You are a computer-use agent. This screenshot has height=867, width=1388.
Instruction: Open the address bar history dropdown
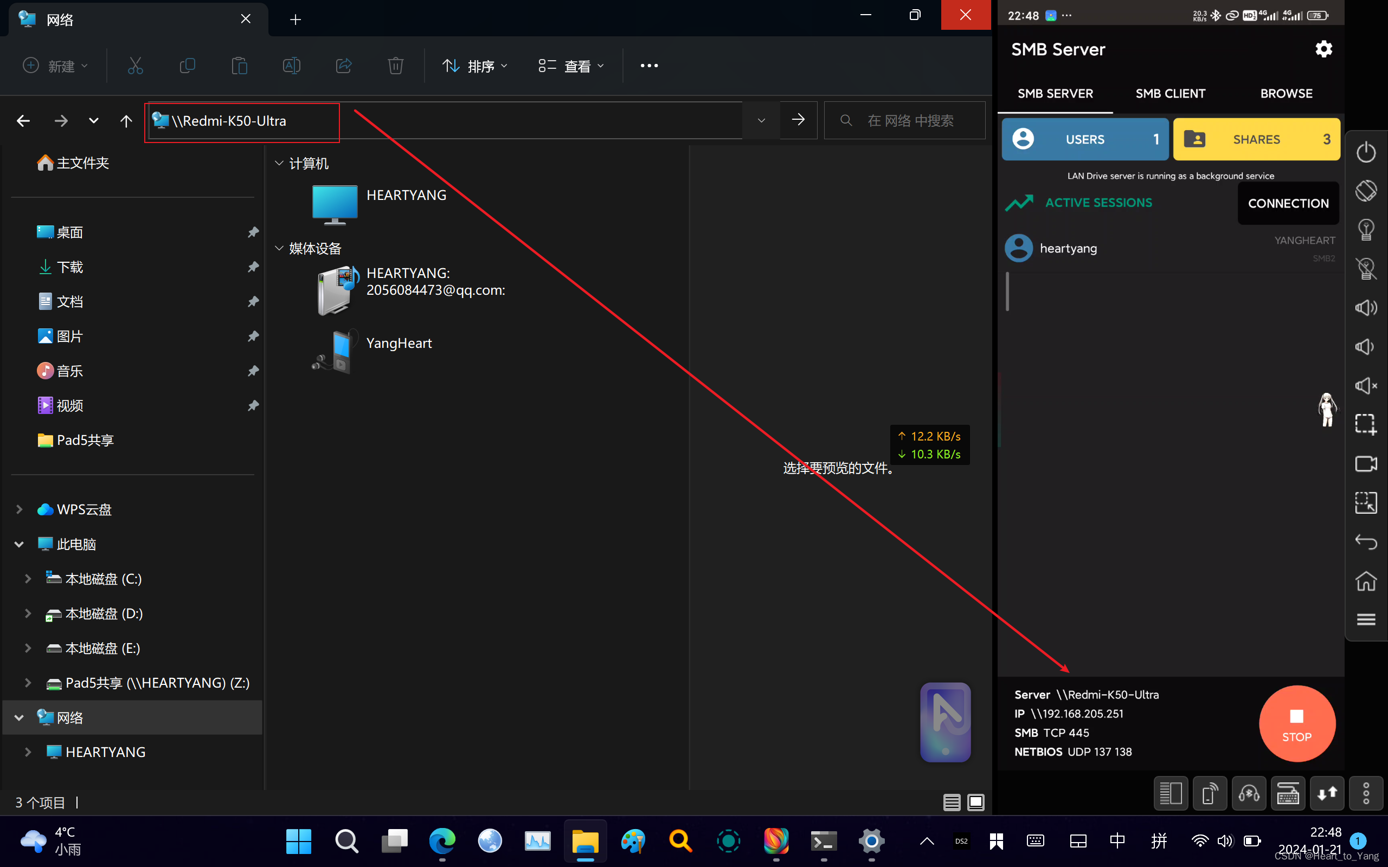[x=761, y=120]
